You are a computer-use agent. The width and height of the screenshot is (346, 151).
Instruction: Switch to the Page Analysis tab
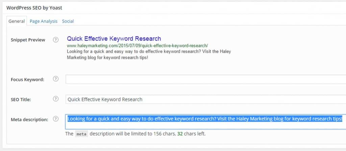click(44, 21)
